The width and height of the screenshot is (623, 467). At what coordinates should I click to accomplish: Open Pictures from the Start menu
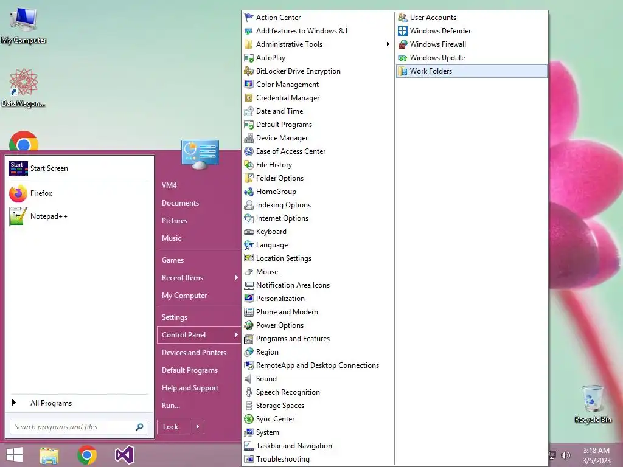[199, 221]
